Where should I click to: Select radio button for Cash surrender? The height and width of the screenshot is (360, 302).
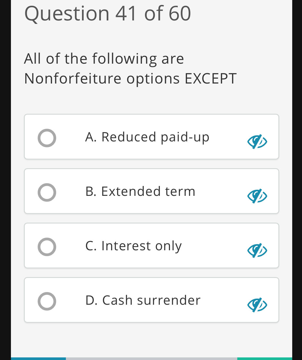[x=47, y=301]
